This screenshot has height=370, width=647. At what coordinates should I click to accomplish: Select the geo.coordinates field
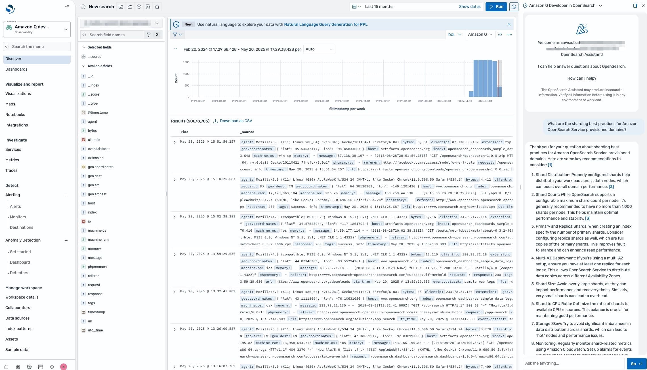tap(100, 167)
